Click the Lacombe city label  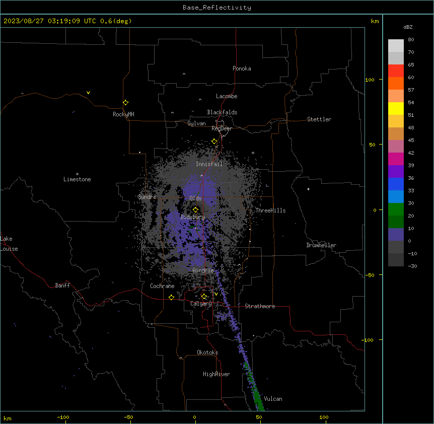(x=227, y=96)
